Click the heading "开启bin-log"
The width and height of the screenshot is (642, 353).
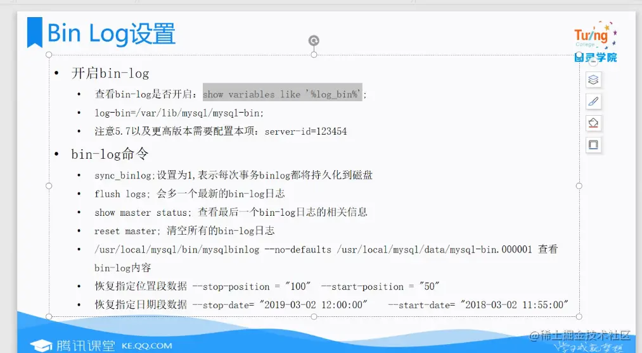coord(110,73)
